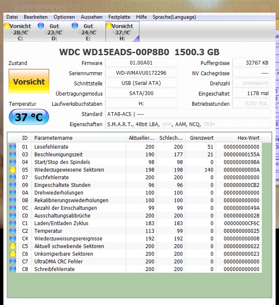Click the drive title WDC WD15EADS-00P8B0 1500.3 GB
Image resolution: width=279 pixels, height=305 pixels.
[x=139, y=52]
